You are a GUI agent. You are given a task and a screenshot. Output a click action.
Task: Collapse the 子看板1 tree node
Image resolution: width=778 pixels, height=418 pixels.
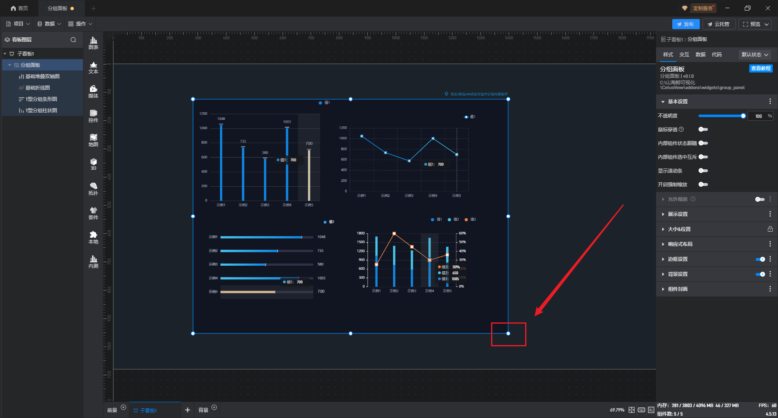5,54
